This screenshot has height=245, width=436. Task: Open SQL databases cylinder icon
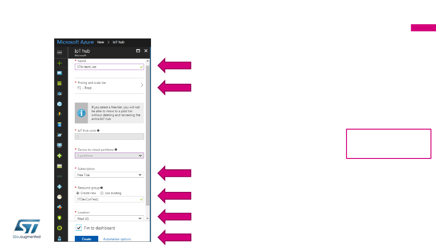pos(60,125)
